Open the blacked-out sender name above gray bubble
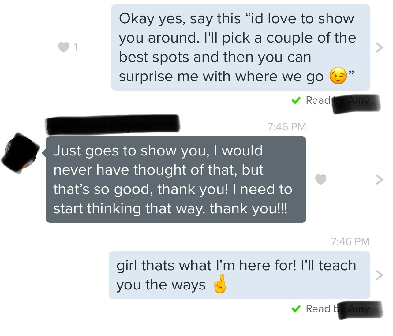This screenshot has width=393, height=336. (112, 123)
